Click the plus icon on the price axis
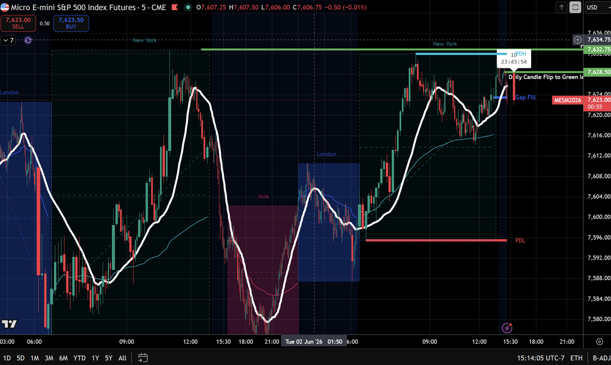This screenshot has height=365, width=611. (578, 39)
